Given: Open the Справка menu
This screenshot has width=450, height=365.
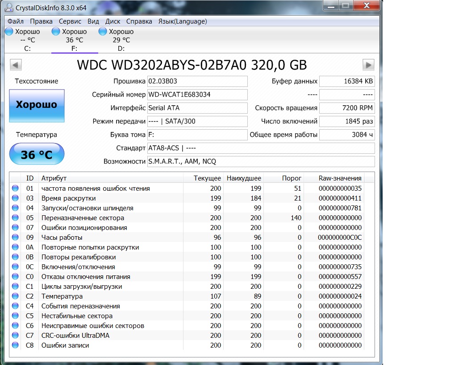Looking at the screenshot, I should 139,21.
